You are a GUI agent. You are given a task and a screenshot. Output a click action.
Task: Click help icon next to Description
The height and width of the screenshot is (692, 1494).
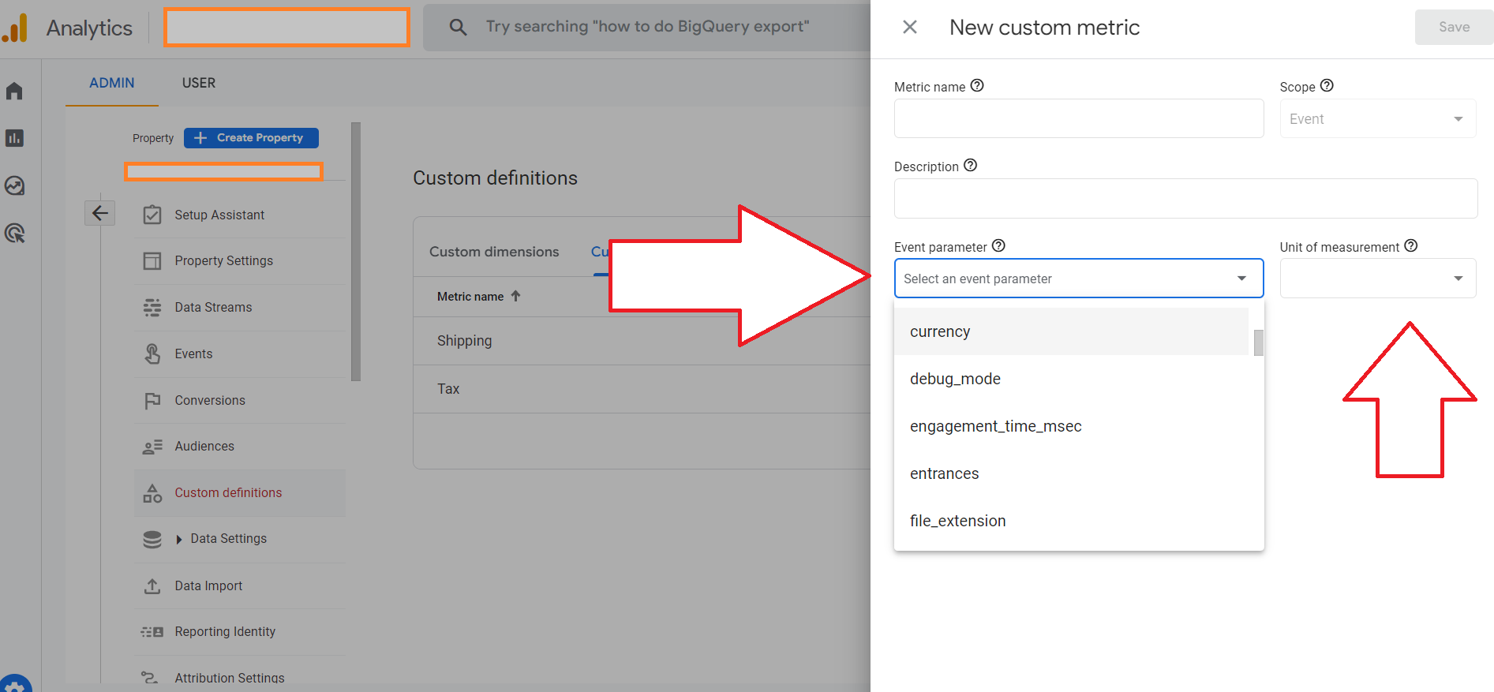tap(971, 165)
